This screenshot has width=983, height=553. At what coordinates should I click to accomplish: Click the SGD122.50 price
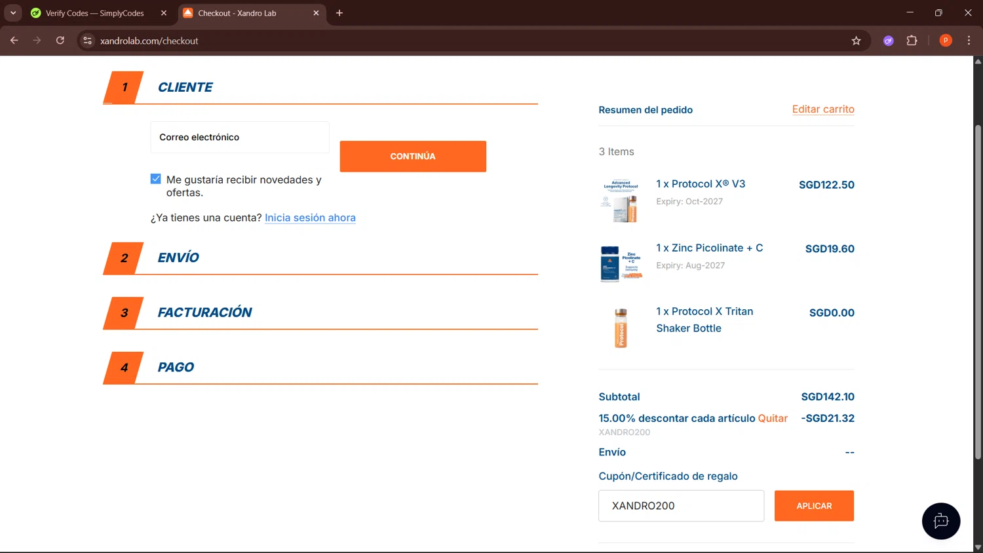826,185
